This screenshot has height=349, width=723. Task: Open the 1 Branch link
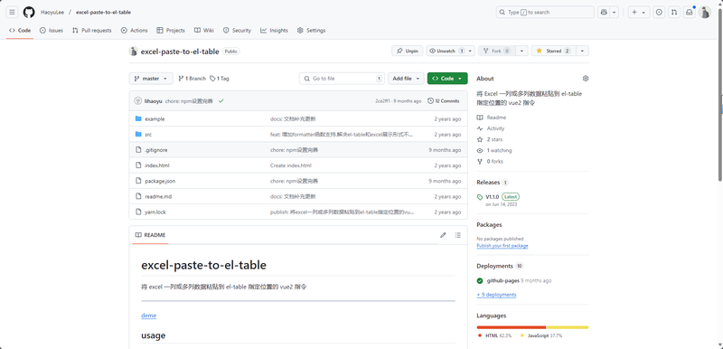pyautogui.click(x=192, y=79)
